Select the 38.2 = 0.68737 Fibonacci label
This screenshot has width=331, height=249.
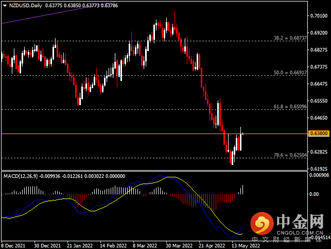pos(290,38)
